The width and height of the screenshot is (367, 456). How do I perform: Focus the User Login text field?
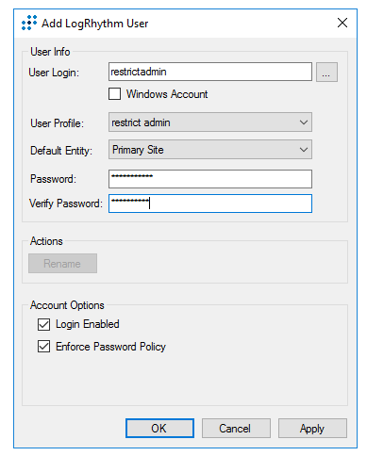point(210,72)
